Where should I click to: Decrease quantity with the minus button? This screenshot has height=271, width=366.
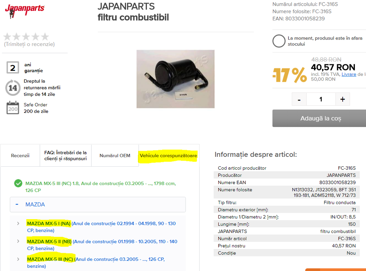(x=299, y=99)
